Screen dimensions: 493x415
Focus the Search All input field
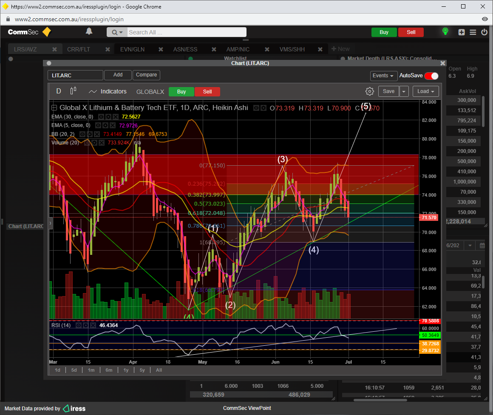point(187,32)
